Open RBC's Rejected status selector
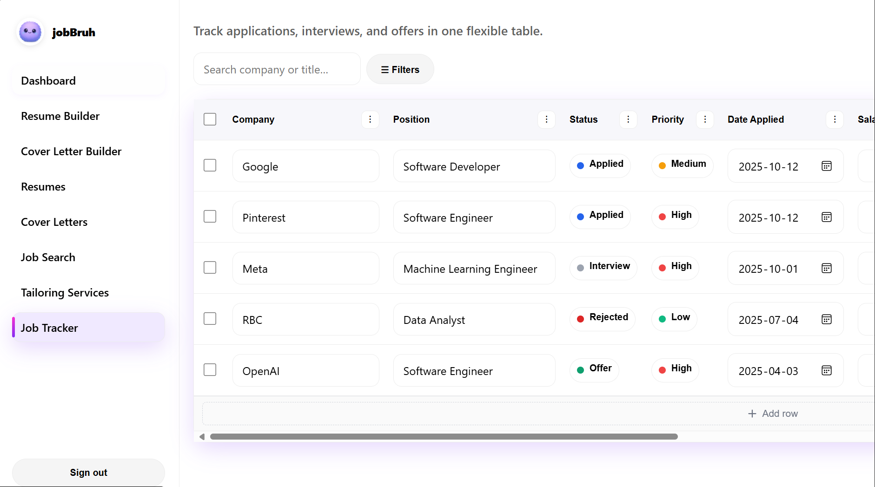The image size is (875, 487). (602, 318)
